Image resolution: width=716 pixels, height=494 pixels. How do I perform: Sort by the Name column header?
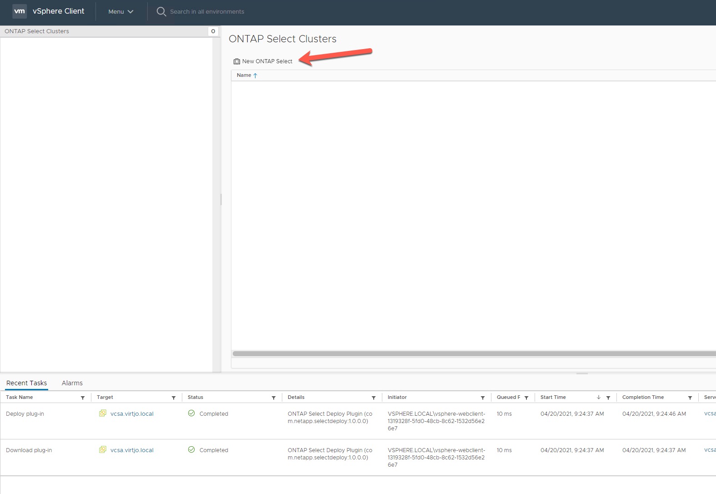(244, 76)
